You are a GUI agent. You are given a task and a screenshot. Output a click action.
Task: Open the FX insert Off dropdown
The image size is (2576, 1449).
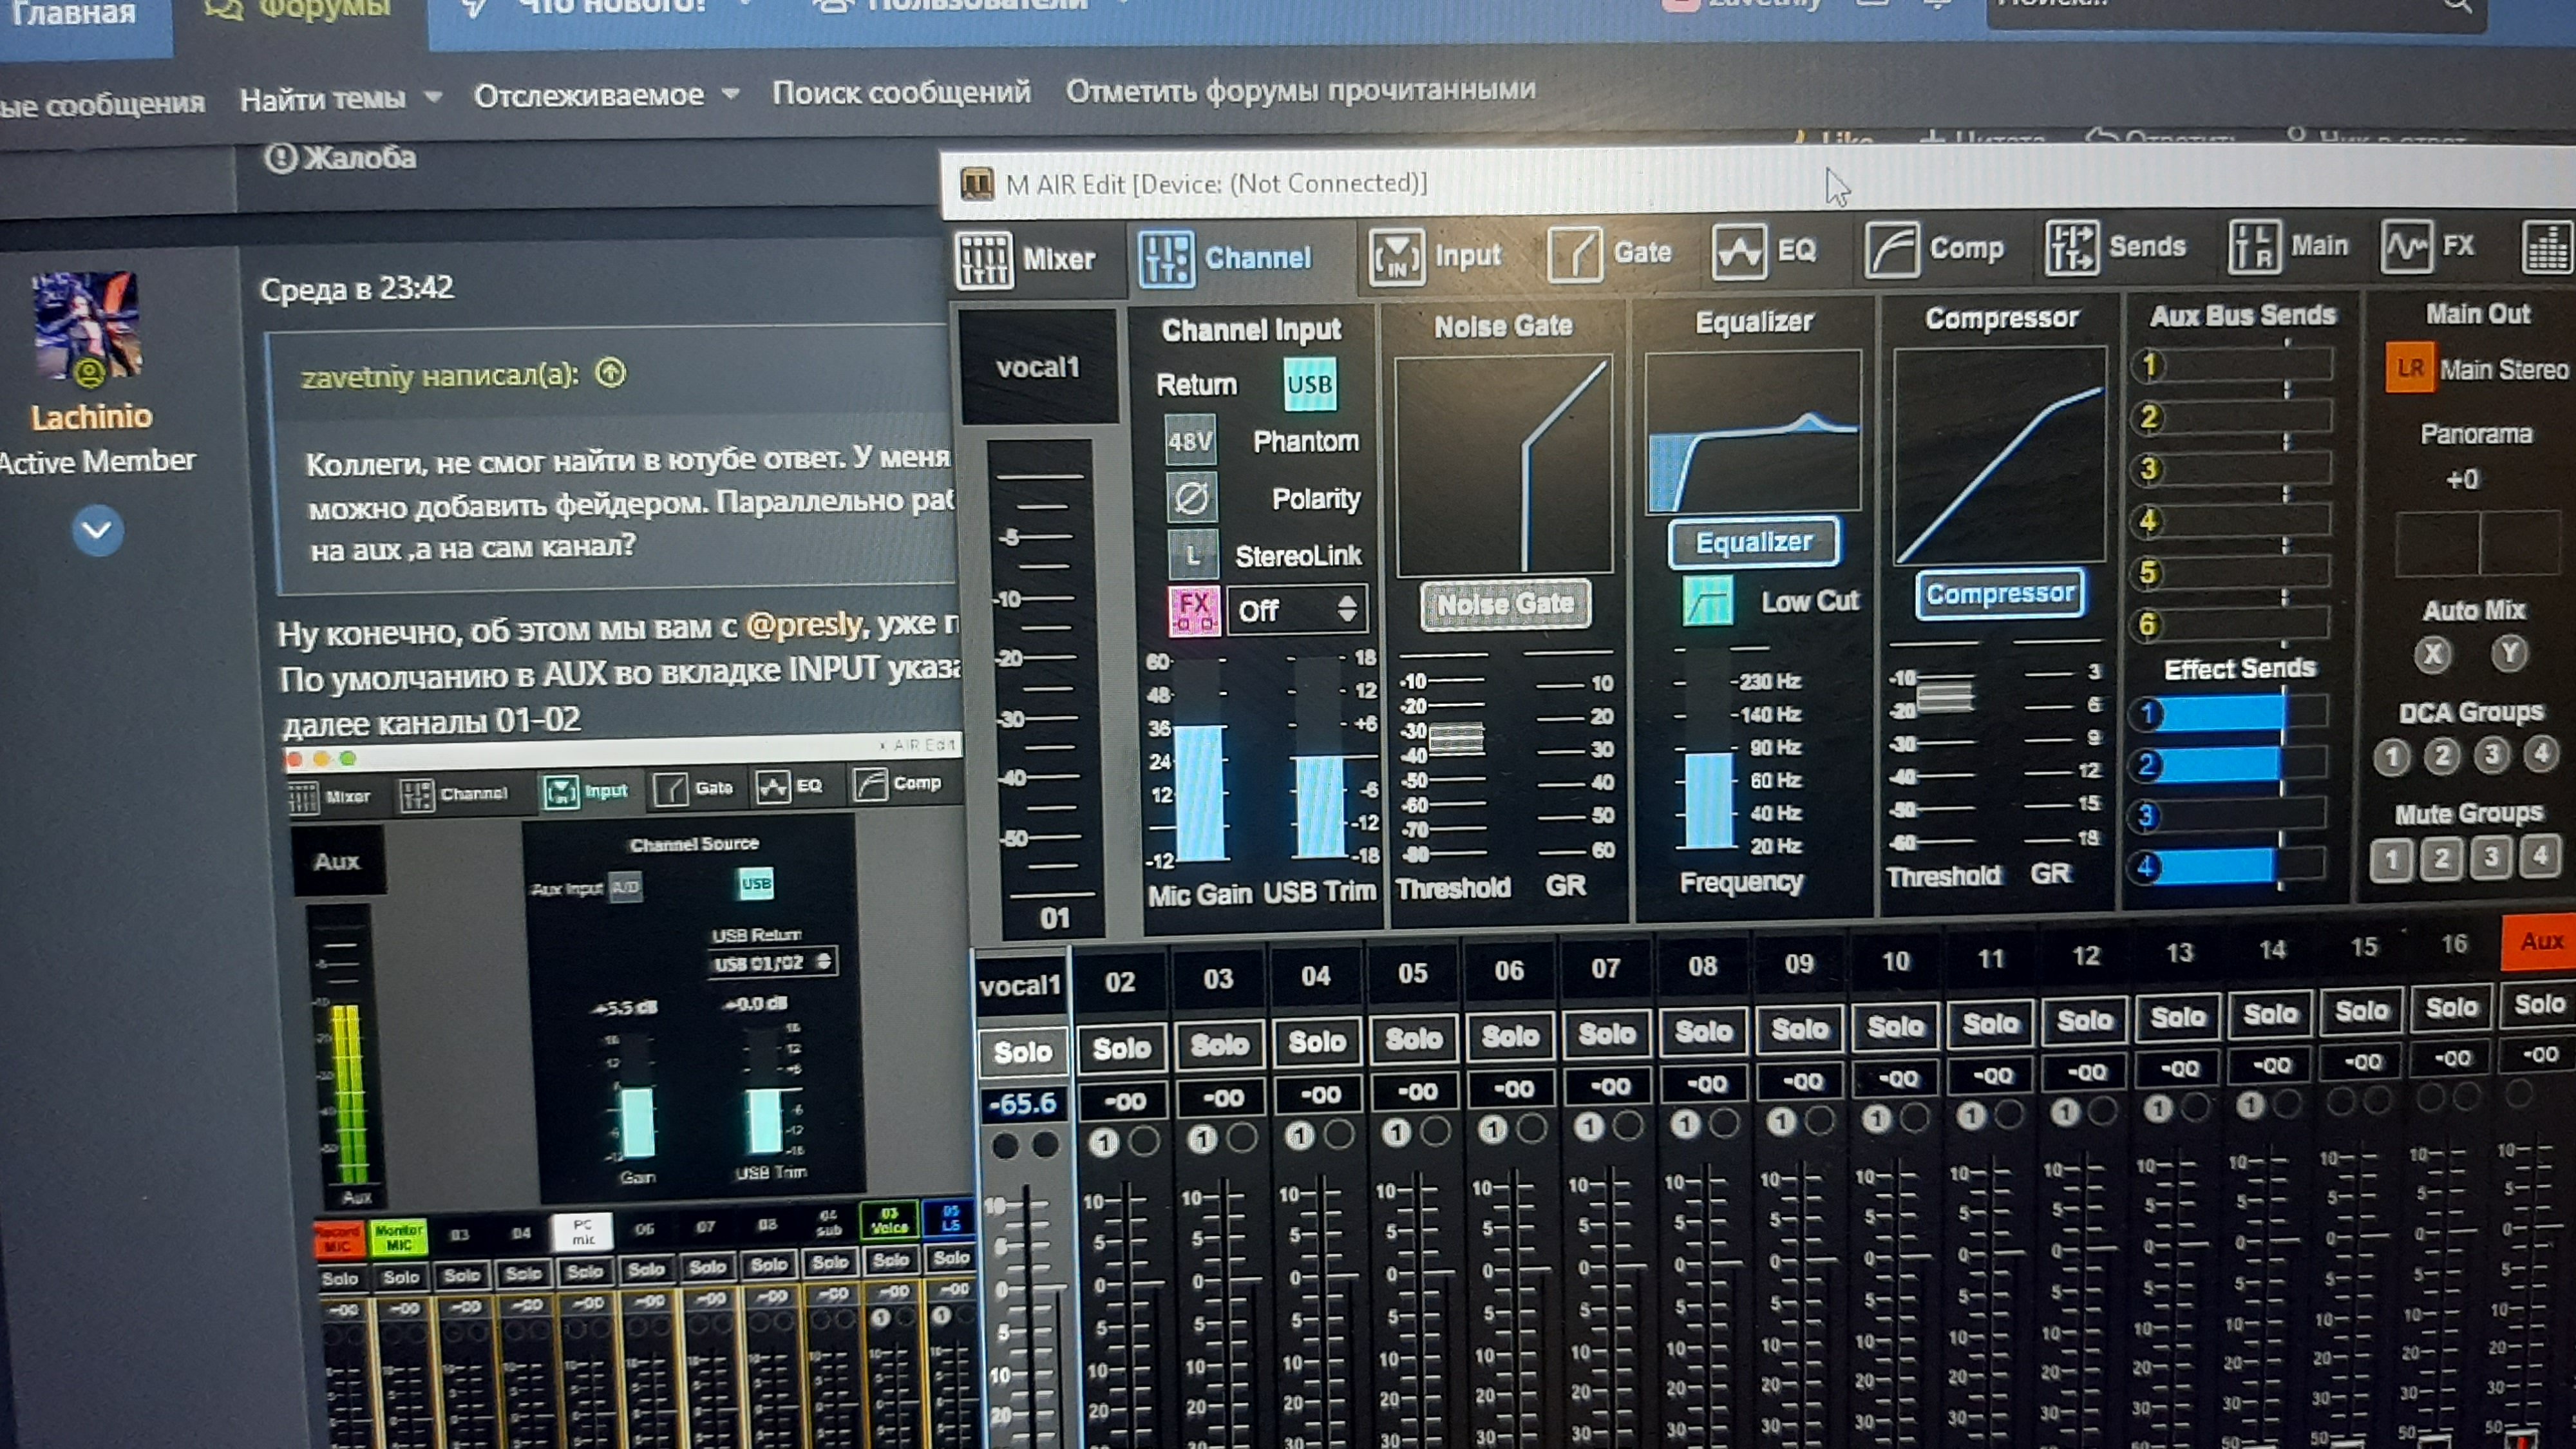point(1297,610)
